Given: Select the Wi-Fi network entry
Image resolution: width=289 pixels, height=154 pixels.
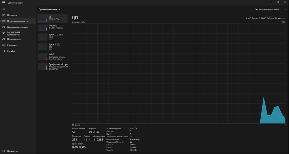Looking at the screenshot, I should pyautogui.click(x=52, y=56).
